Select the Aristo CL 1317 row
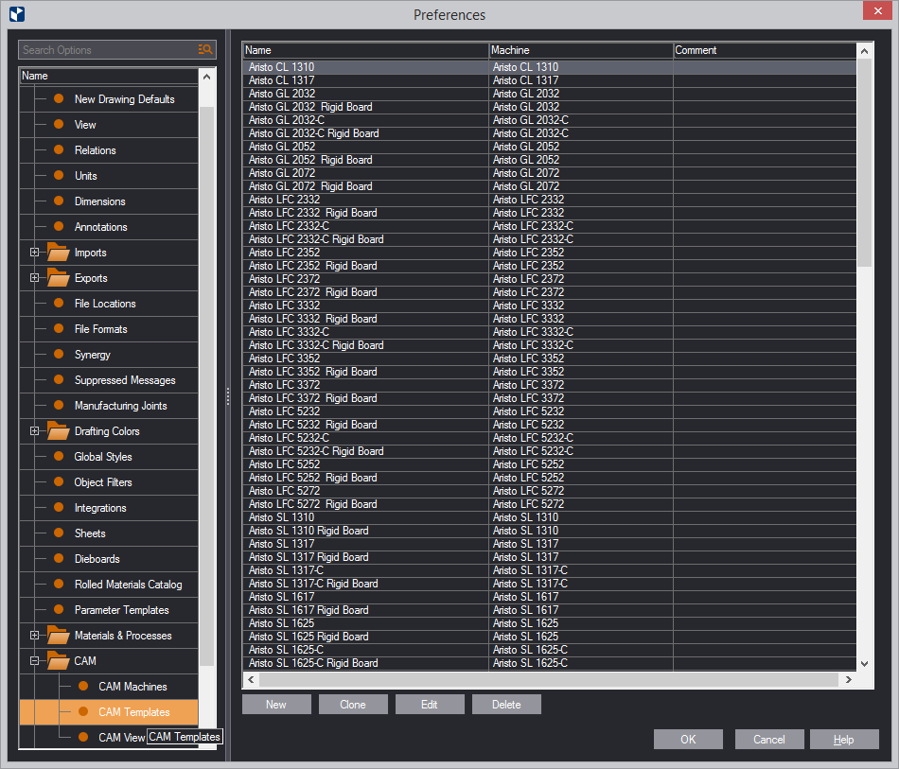The image size is (899, 769). pos(549,80)
